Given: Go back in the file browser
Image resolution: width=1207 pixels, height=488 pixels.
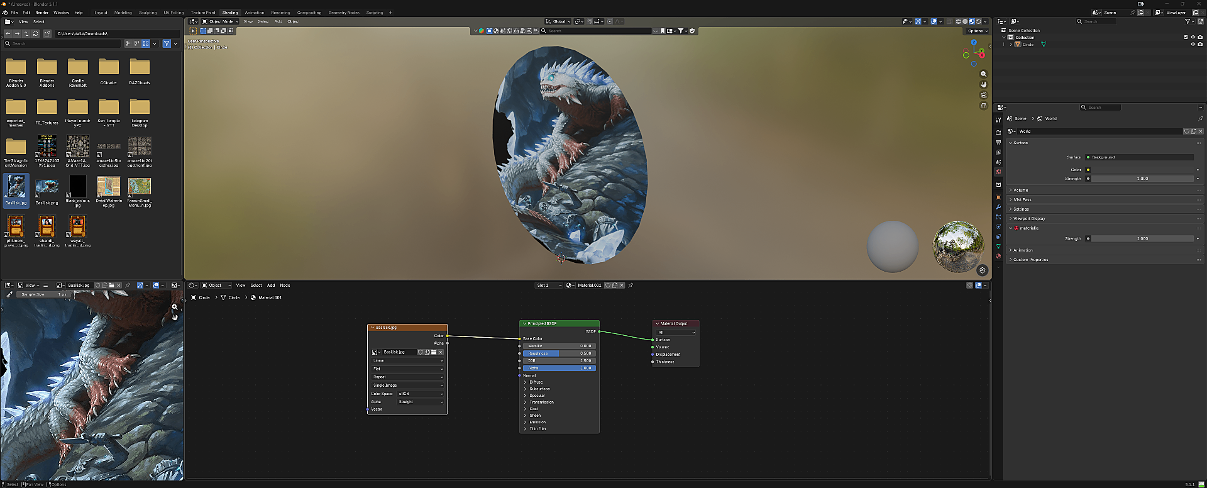Looking at the screenshot, I should 8,33.
